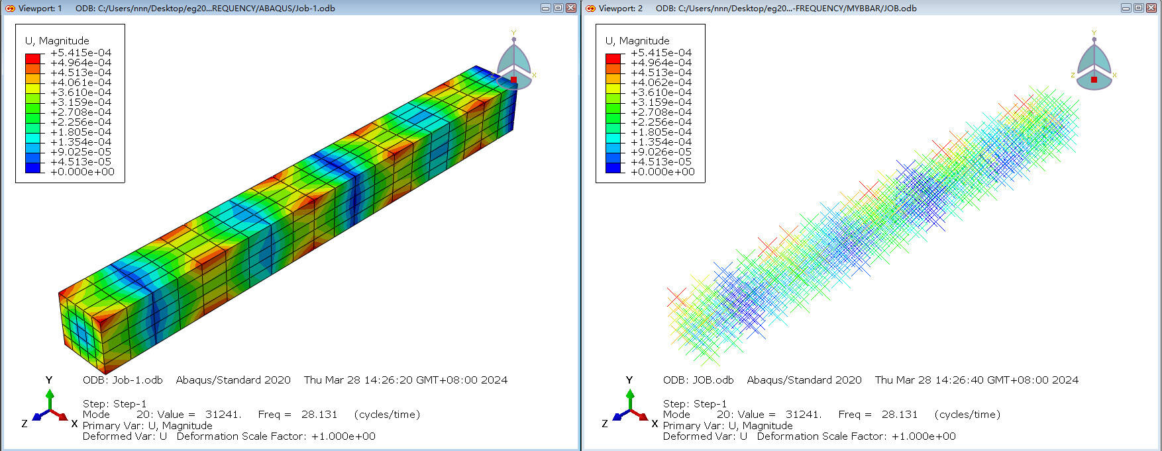Click 'Primary Var: U, Magnitude' in Viewport 2
Viewport: 1162px width, 451px height.
tap(728, 426)
